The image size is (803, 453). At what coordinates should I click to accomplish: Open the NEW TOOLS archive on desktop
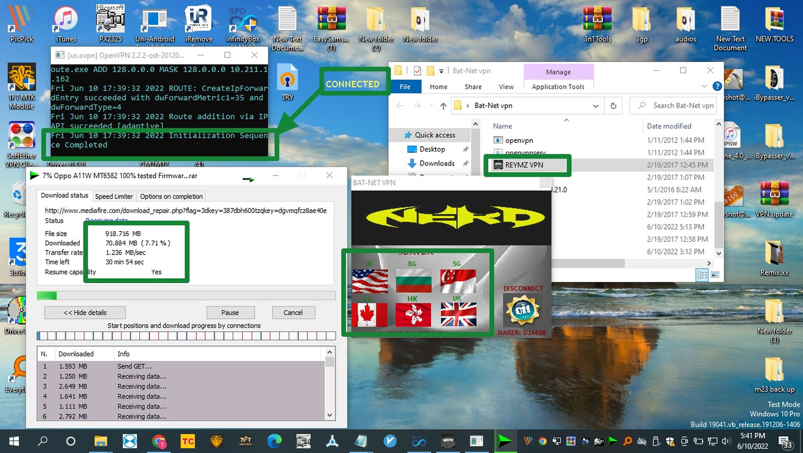pos(774,24)
